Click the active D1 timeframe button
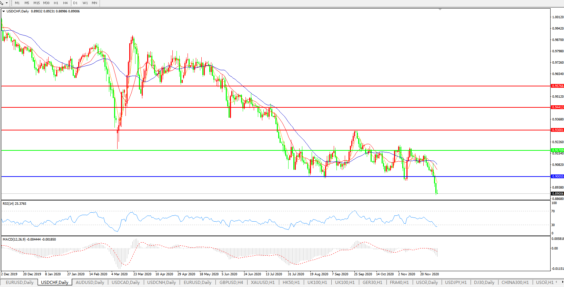Screen dimensions: 564x287 coord(75,3)
